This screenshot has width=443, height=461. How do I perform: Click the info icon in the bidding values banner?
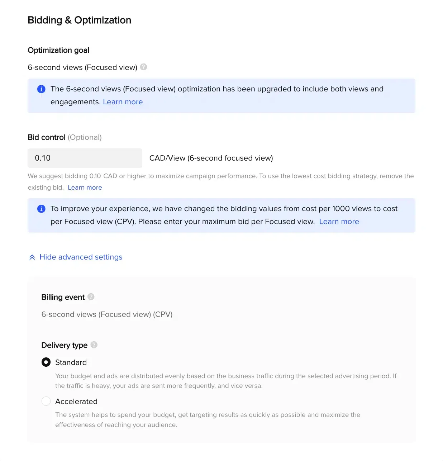click(41, 209)
